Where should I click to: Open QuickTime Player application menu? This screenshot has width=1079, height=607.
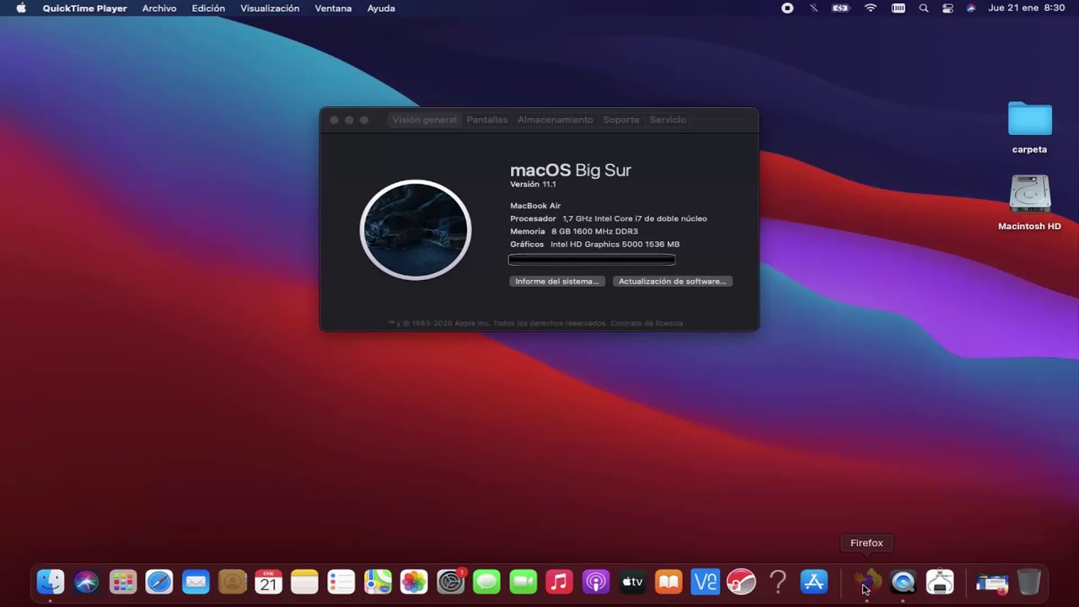(85, 8)
